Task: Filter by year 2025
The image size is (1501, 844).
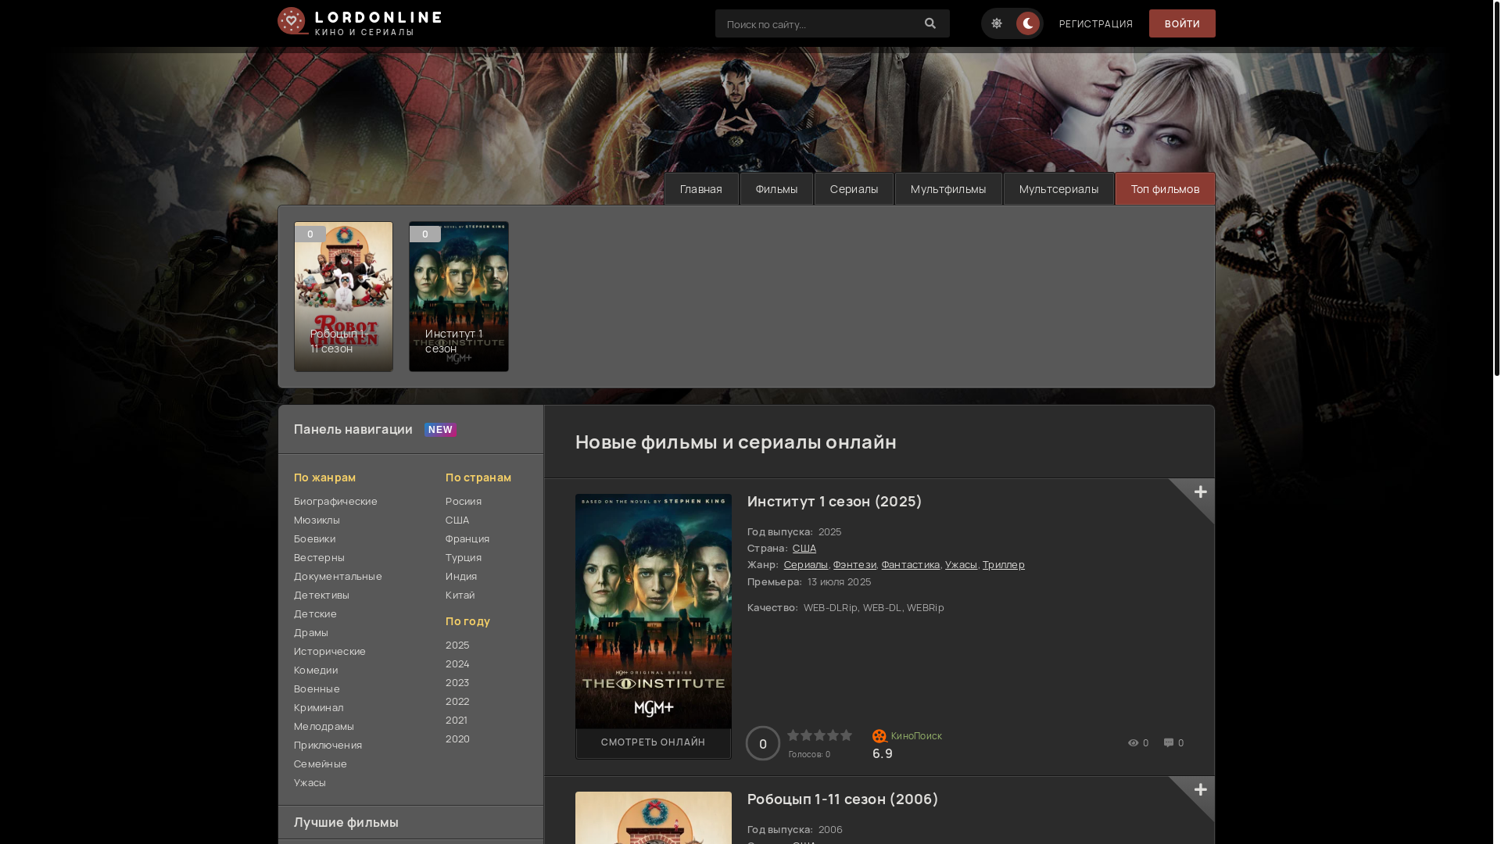Action: pos(457,645)
